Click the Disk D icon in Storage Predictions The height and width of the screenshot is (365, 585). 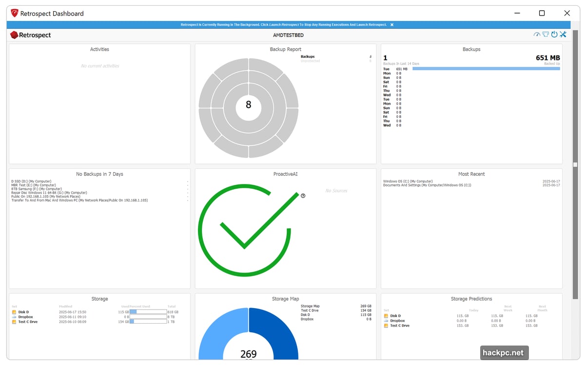(387, 316)
